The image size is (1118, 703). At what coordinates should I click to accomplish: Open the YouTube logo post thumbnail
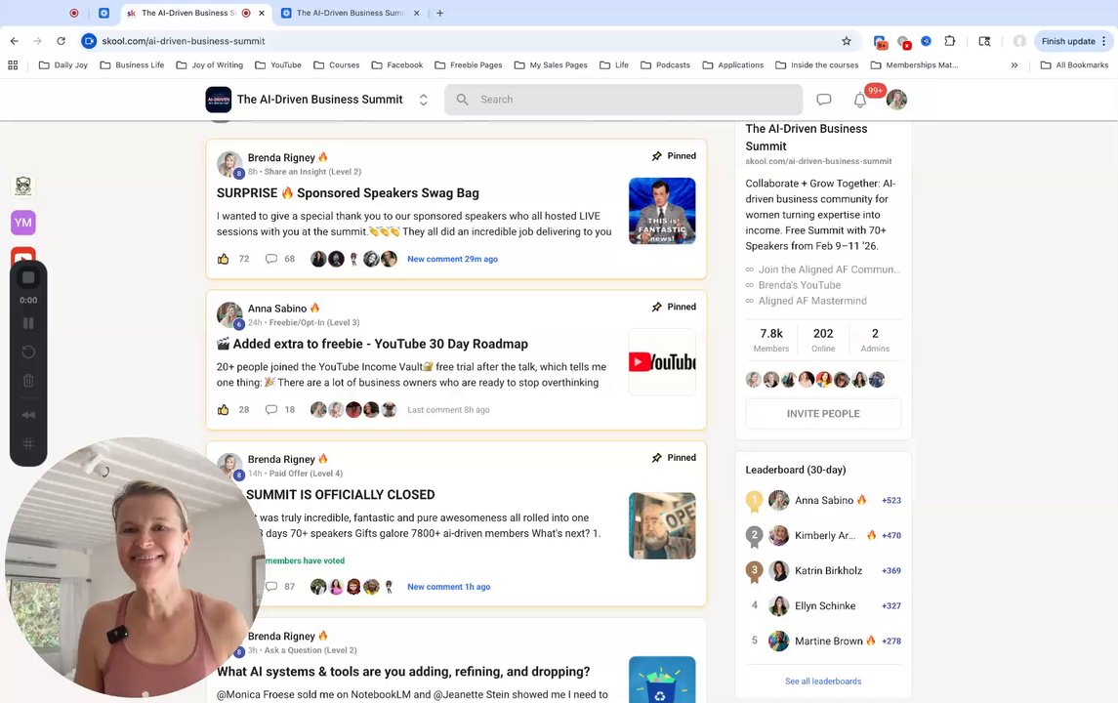[x=662, y=361]
